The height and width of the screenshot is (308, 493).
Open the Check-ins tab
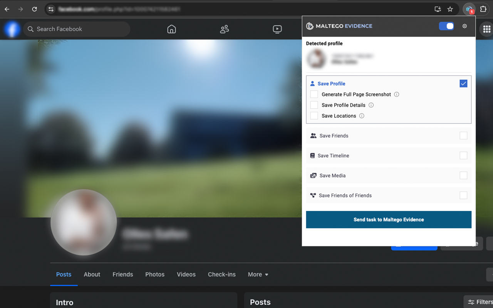(221, 274)
